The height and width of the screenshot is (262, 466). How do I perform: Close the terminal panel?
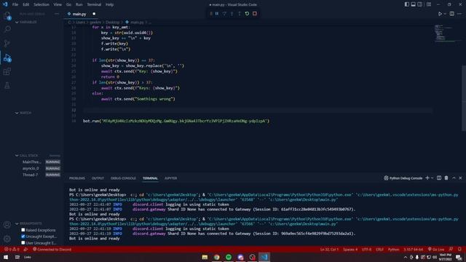click(x=460, y=178)
